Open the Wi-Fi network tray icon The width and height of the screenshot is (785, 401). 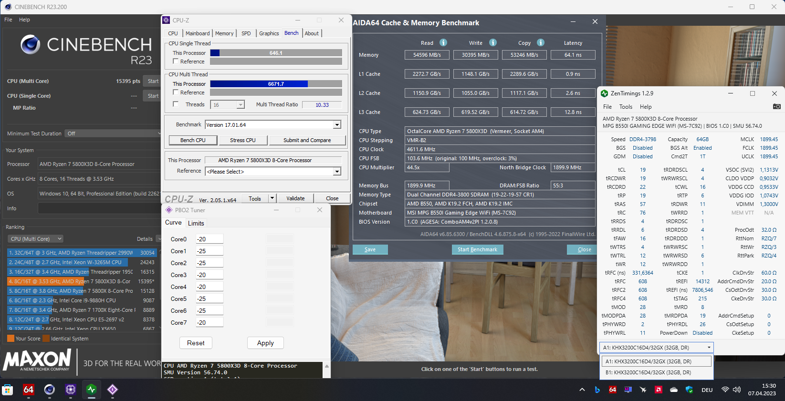(725, 390)
